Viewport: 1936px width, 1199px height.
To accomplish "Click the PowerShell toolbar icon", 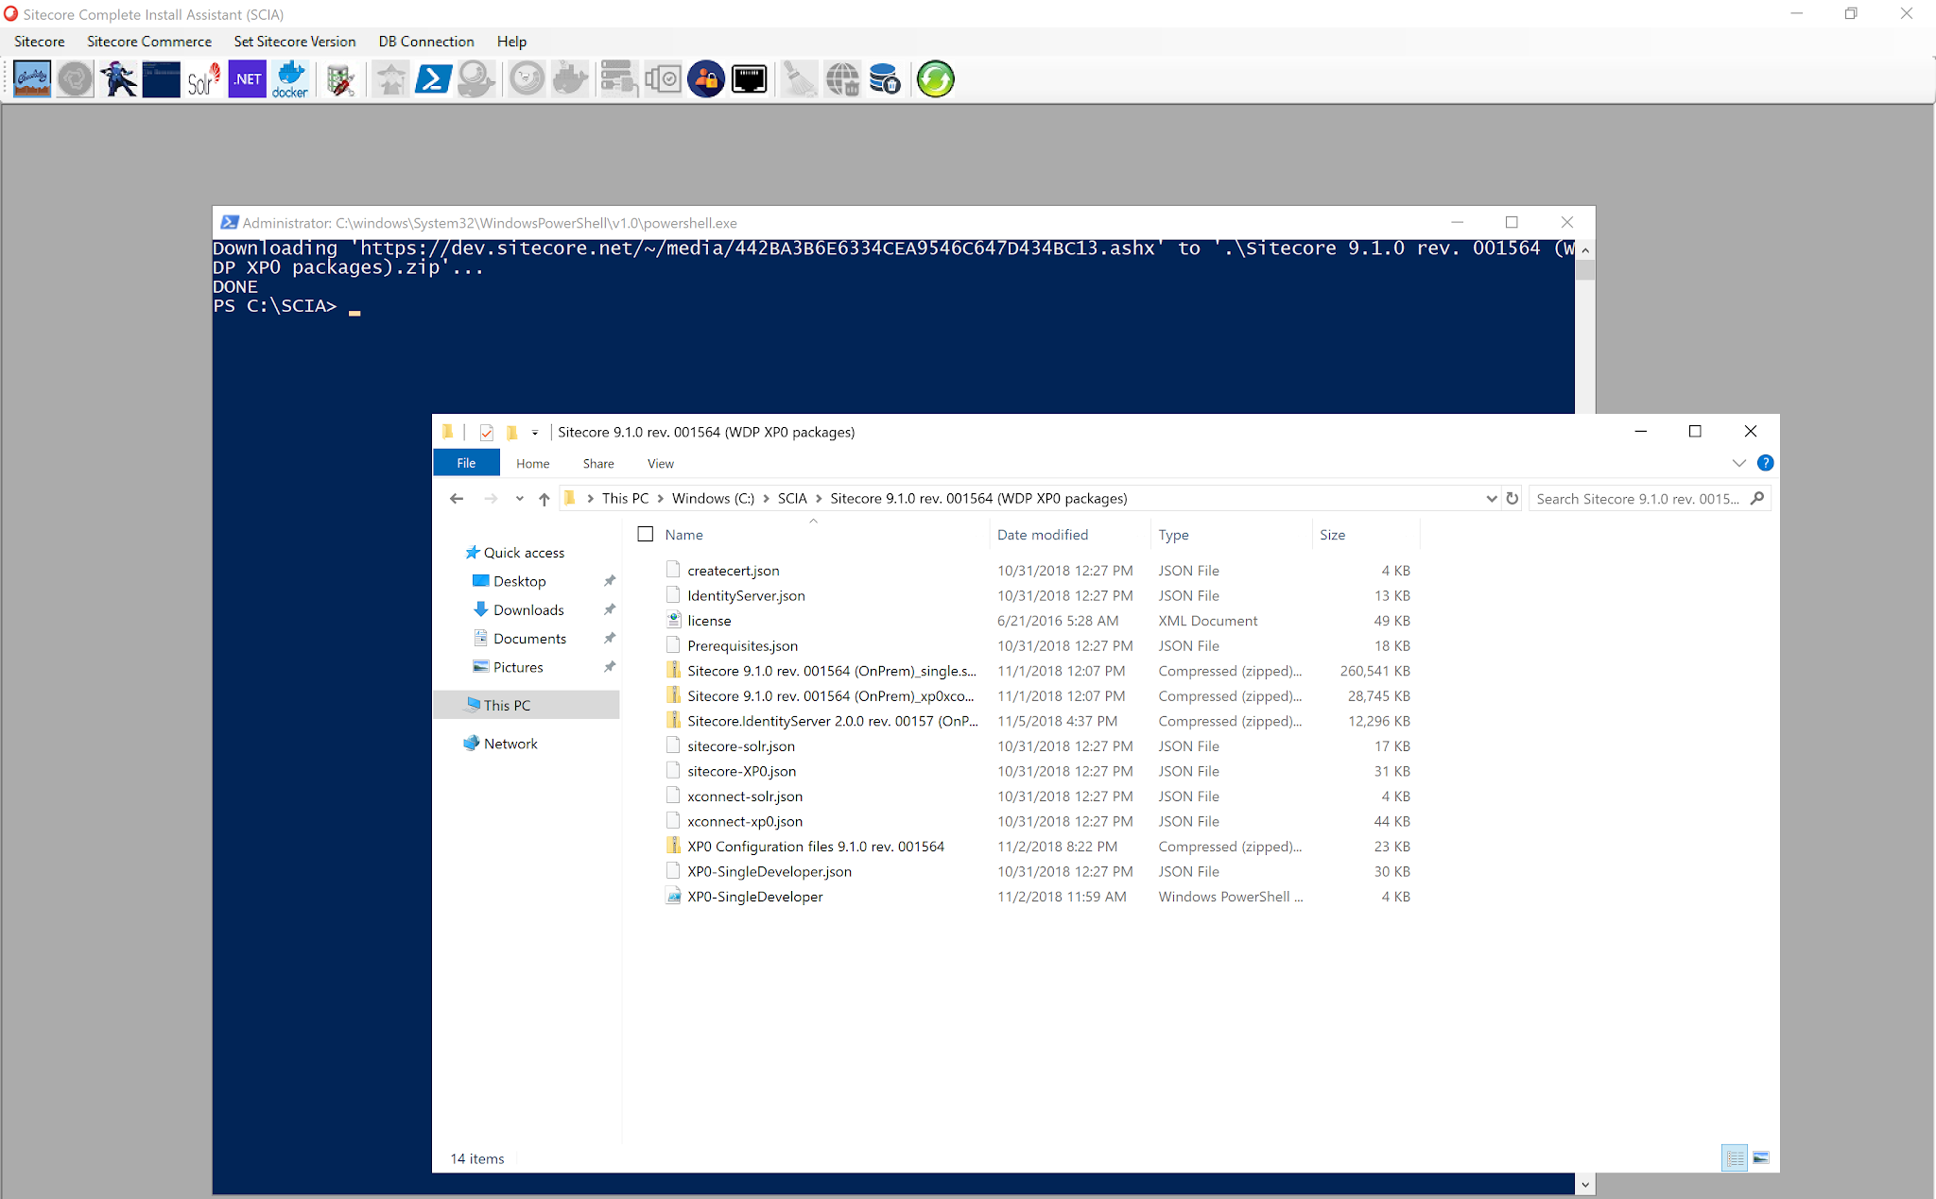I will coord(433,79).
